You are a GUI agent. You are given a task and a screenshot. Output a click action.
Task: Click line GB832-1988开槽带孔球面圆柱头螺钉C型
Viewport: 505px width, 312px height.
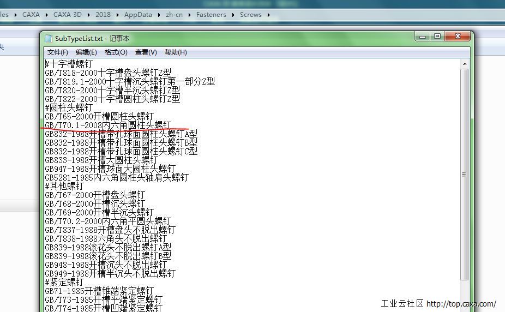(121, 151)
